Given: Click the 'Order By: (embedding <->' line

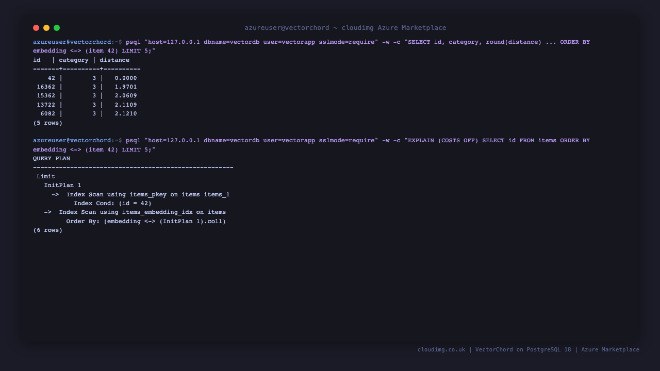Looking at the screenshot, I should tap(146, 221).
